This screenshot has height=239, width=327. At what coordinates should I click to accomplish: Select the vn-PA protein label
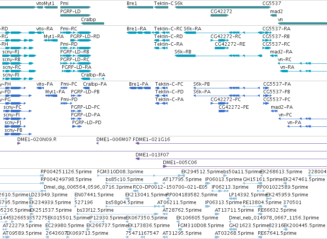click(294, 123)
